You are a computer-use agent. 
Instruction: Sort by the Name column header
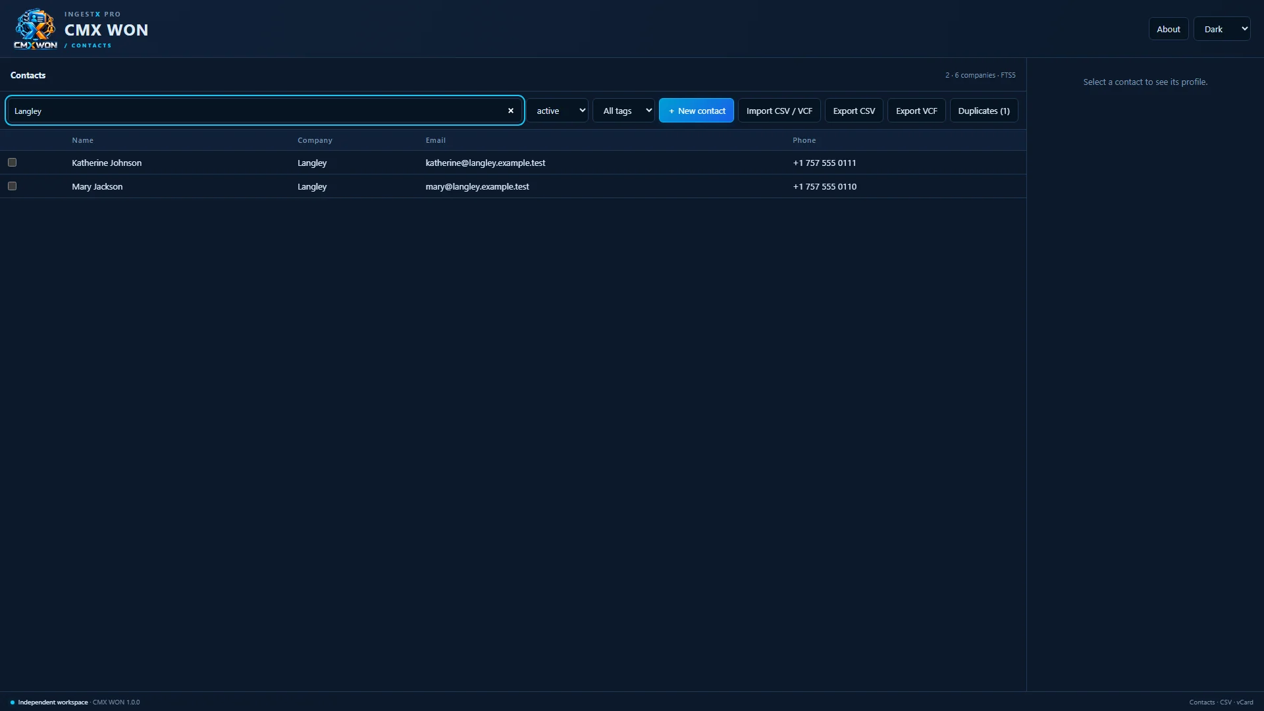[83, 140]
